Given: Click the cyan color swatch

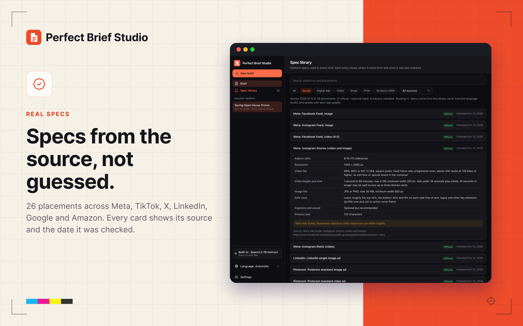Looking at the screenshot, I should pyautogui.click(x=32, y=301).
